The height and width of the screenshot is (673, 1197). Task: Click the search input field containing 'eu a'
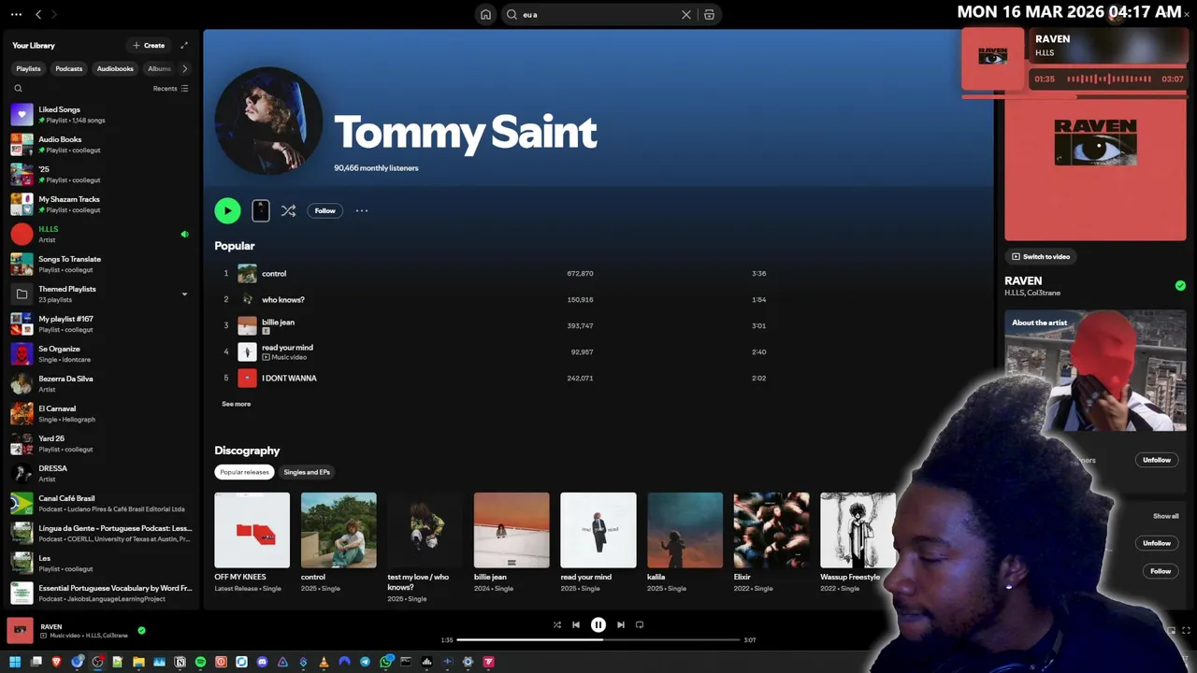(x=598, y=15)
